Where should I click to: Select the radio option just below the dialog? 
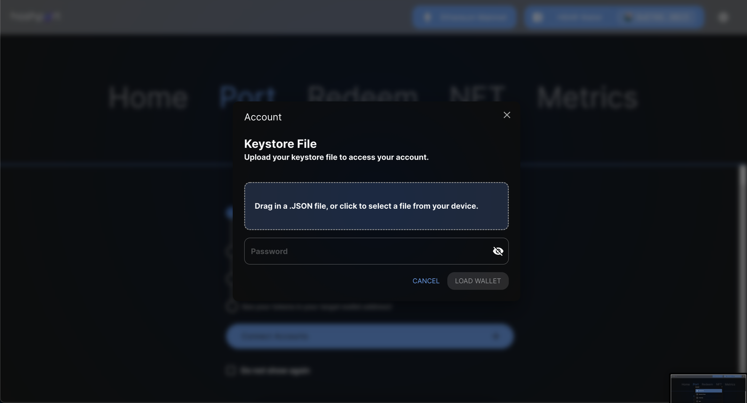(x=232, y=307)
